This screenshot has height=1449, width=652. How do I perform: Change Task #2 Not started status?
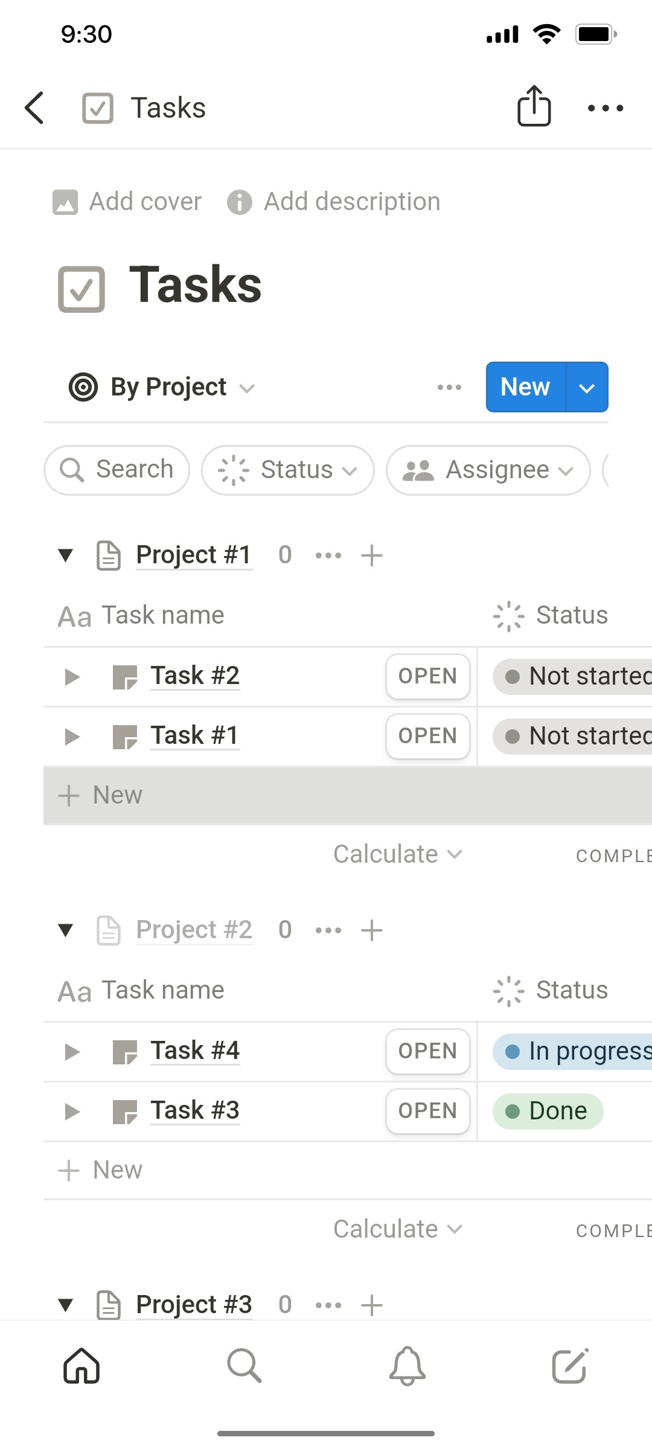click(572, 676)
